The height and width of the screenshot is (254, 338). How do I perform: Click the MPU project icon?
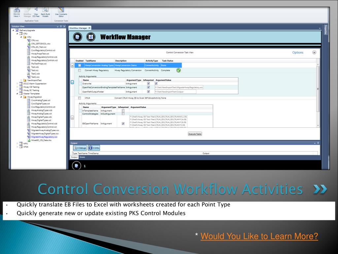click(21, 144)
